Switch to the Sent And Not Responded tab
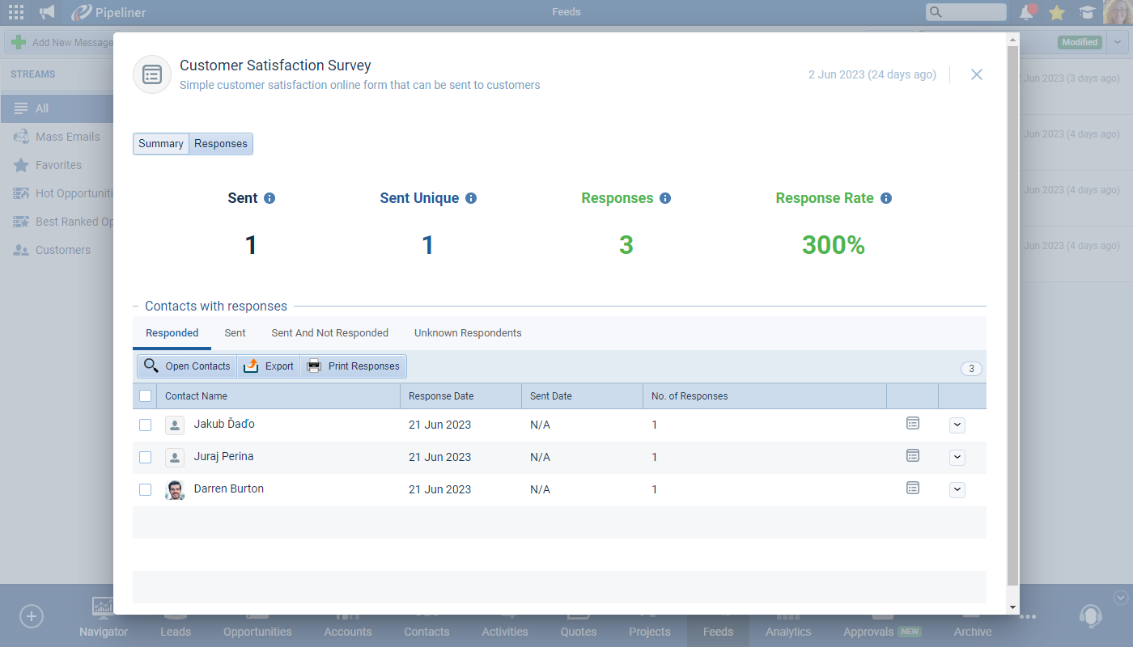The image size is (1133, 647). point(329,333)
